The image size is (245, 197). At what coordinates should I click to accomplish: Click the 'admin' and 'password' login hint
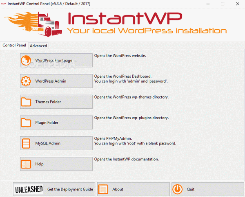131,81
